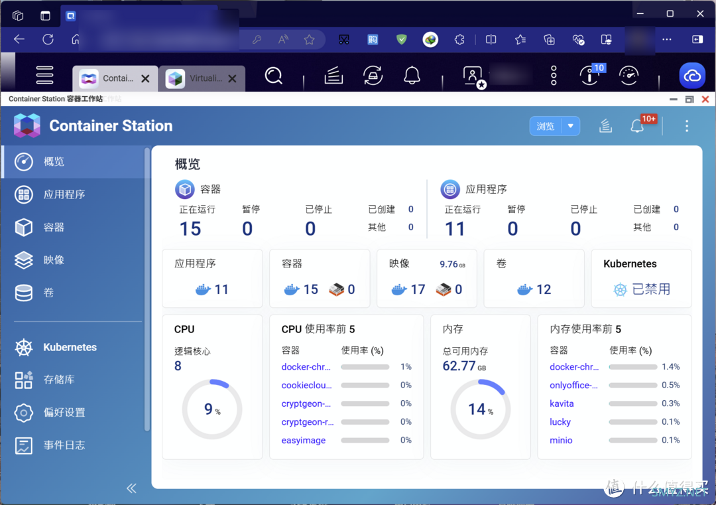This screenshot has height=505, width=716.
Task: Open the 卷 summary card showing 12
Action: [534, 278]
